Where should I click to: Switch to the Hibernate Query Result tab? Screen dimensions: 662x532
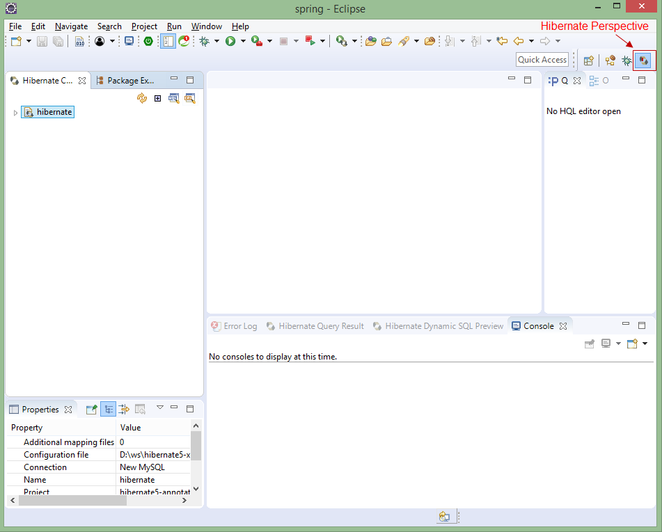click(x=315, y=325)
